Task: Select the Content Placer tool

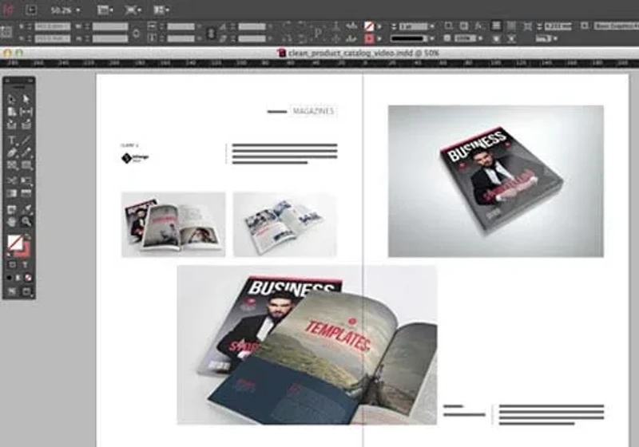Action: coord(26,125)
